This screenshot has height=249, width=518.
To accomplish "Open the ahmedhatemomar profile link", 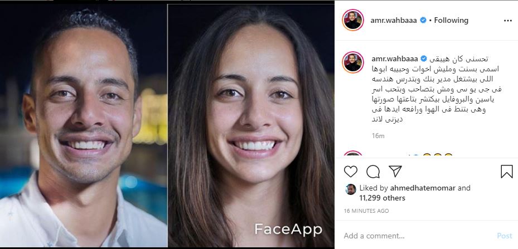I will click(423, 188).
